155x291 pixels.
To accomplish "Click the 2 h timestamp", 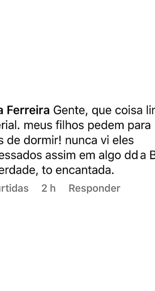I will (48, 188).
